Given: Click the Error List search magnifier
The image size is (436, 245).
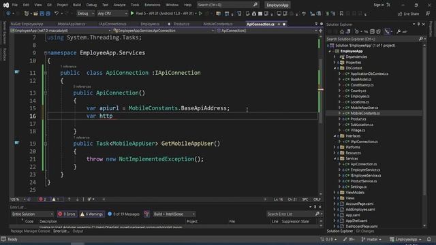Looking at the screenshot, I should click(317, 214).
